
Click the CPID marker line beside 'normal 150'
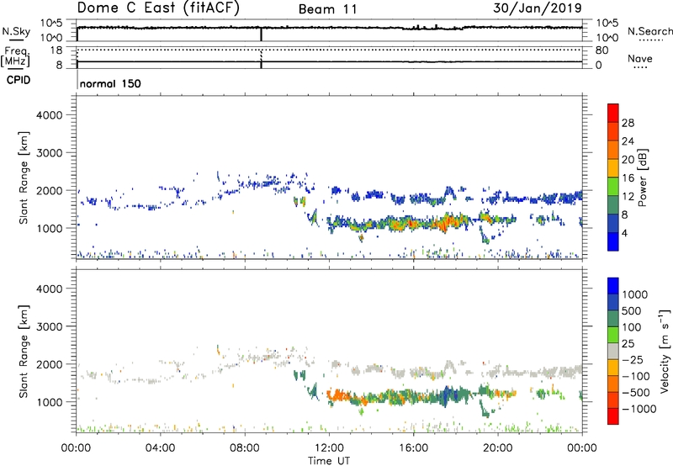pyautogui.click(x=77, y=80)
